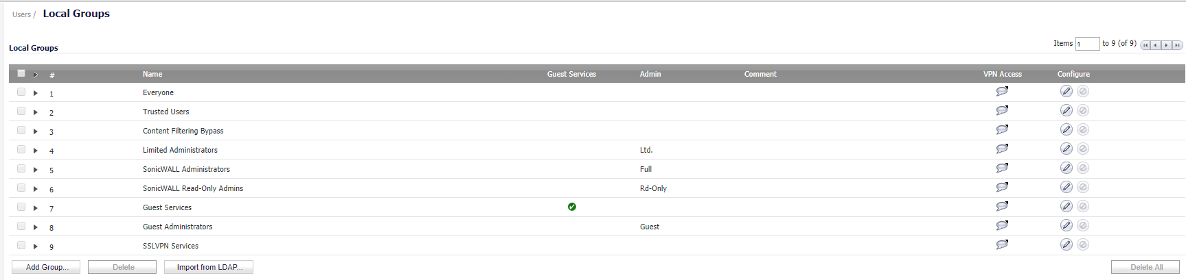Image resolution: width=1186 pixels, height=280 pixels.
Task: Edit Guest Administrators group settings
Action: [1066, 226]
